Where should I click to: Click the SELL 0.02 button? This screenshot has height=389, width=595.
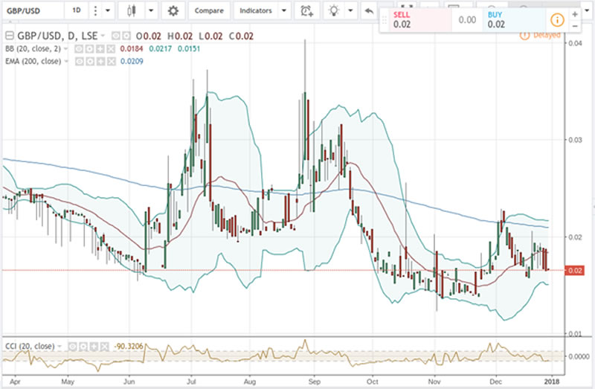[413, 20]
